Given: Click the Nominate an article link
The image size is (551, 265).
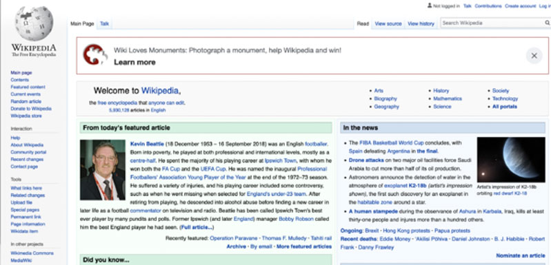Looking at the screenshot, I should point(521,255).
